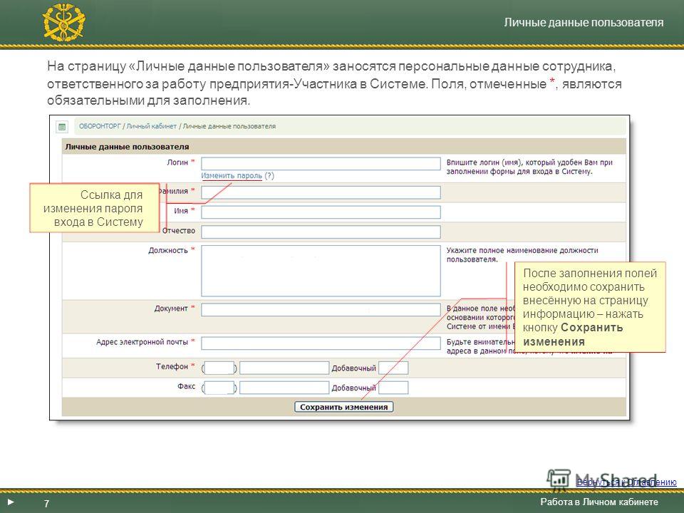684x513 pixels.
Task: Click the Адрес электронной почты label
Action: pos(142,342)
